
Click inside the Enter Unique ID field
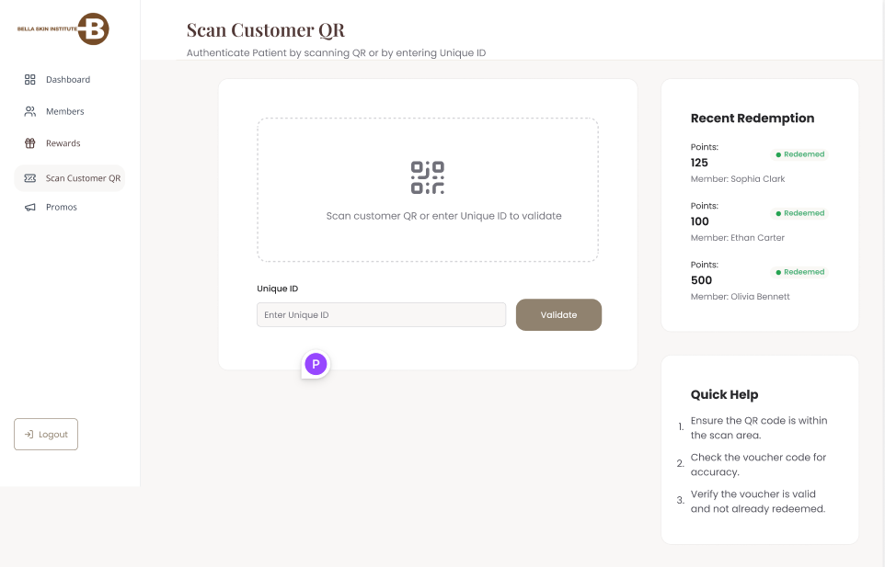pyautogui.click(x=381, y=314)
